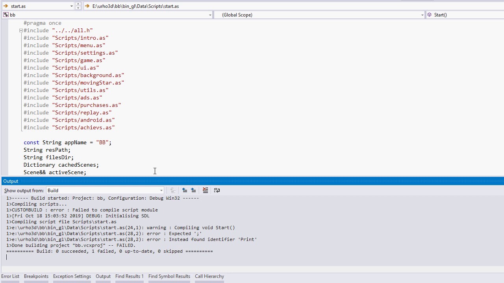Click the "Scripts/menu.as" include line
This screenshot has width=504, height=283.
(65, 46)
